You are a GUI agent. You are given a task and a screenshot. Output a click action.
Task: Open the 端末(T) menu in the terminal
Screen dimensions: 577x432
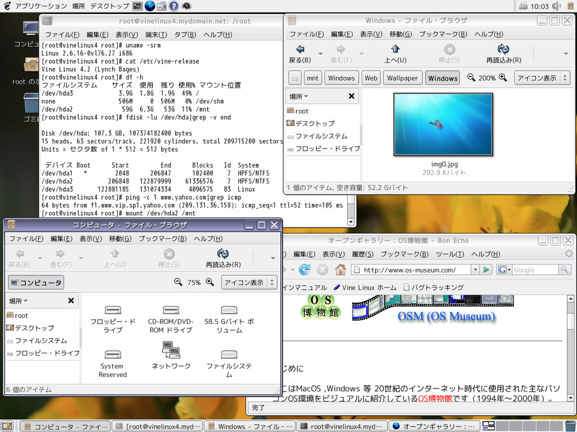[156, 34]
